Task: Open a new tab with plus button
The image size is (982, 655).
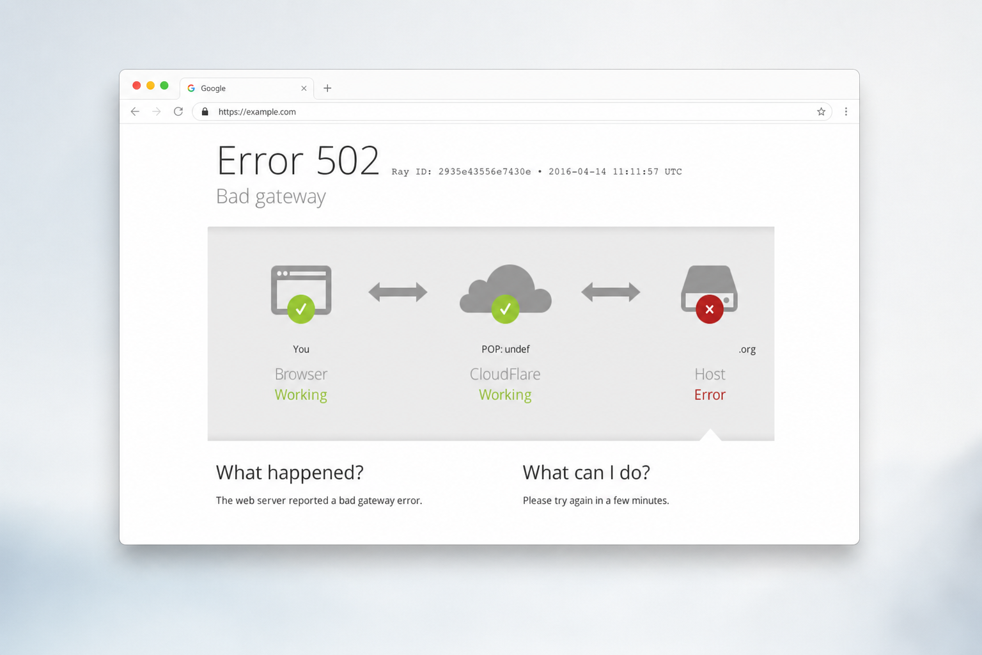Action: [x=327, y=88]
